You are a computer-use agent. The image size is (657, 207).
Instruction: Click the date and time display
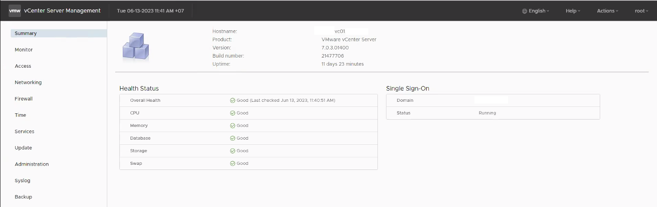(150, 11)
